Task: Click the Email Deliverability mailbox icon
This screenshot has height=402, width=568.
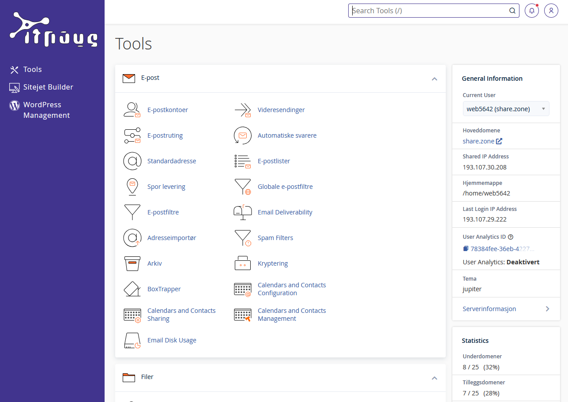Action: [x=242, y=212]
